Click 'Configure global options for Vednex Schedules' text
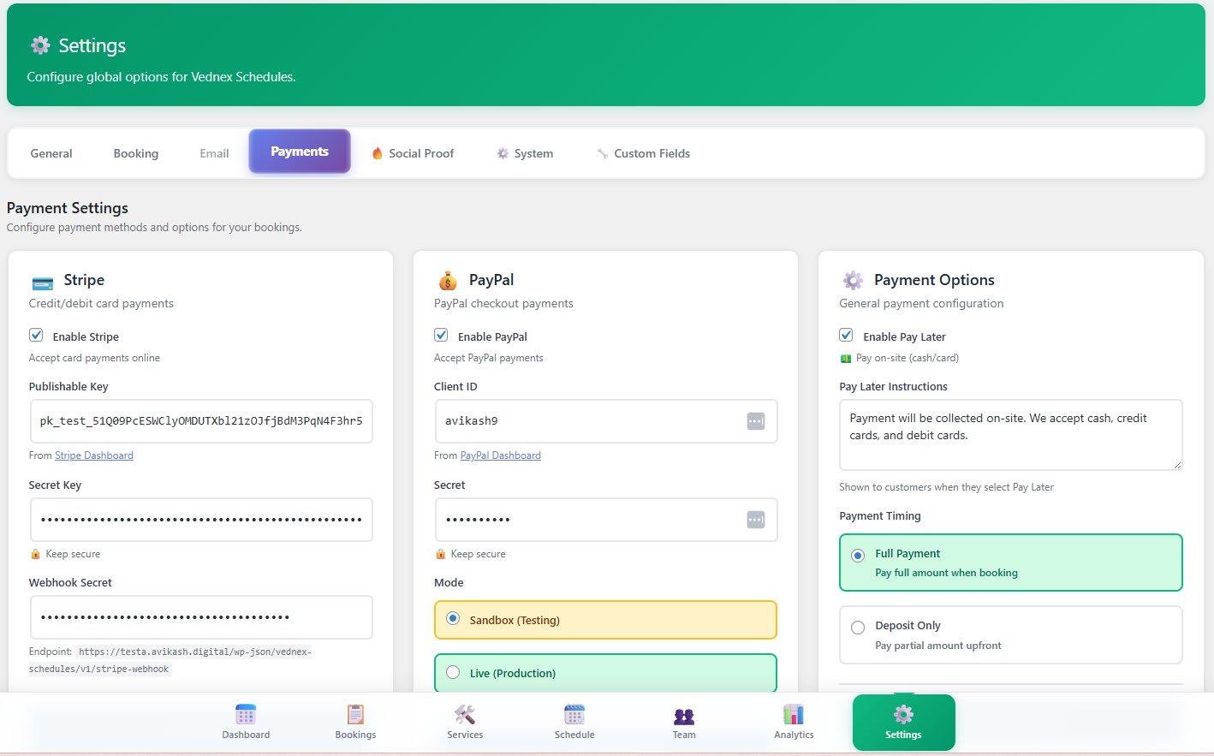1214x756 pixels. [161, 77]
